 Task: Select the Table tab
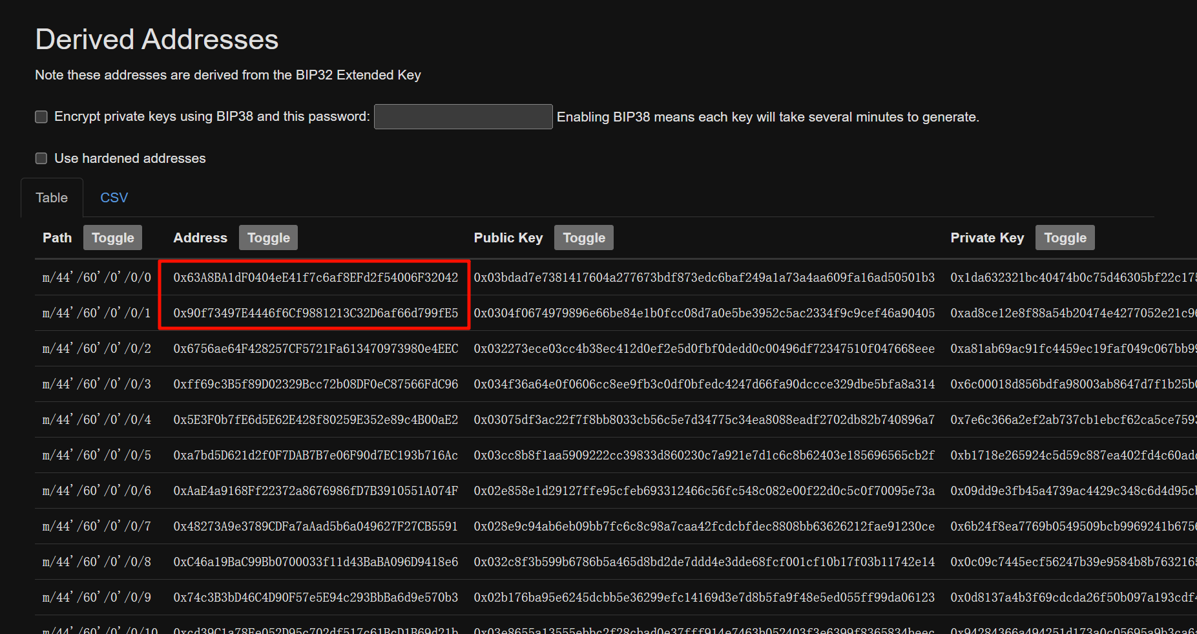click(x=52, y=198)
